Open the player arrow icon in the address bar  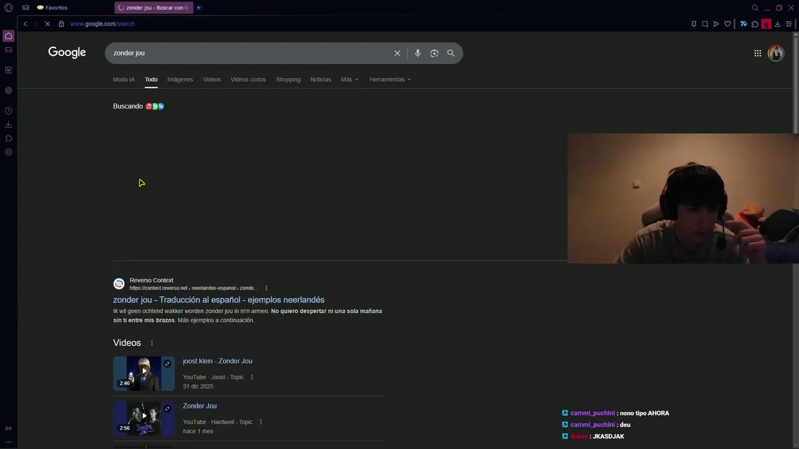(716, 24)
